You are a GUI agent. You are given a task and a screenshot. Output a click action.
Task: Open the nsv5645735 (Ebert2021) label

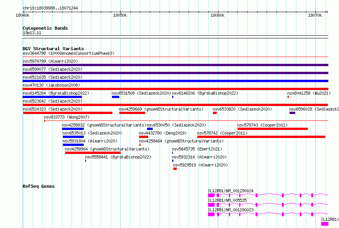click(x=197, y=149)
